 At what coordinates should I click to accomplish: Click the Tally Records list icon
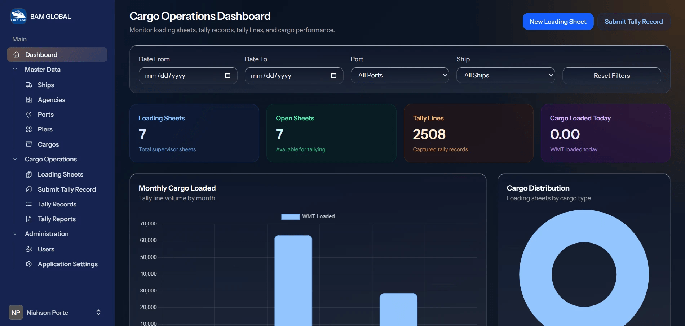29,204
